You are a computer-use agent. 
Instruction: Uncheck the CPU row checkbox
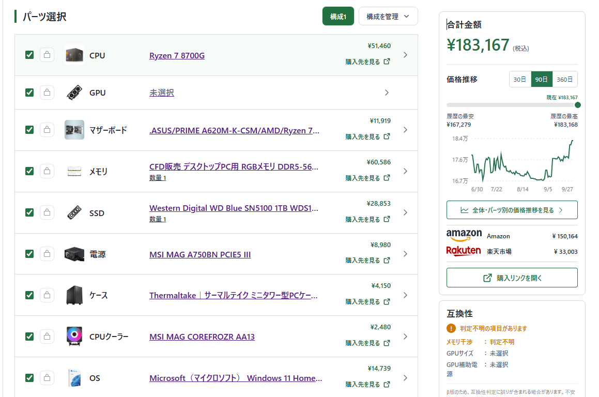pyautogui.click(x=29, y=55)
